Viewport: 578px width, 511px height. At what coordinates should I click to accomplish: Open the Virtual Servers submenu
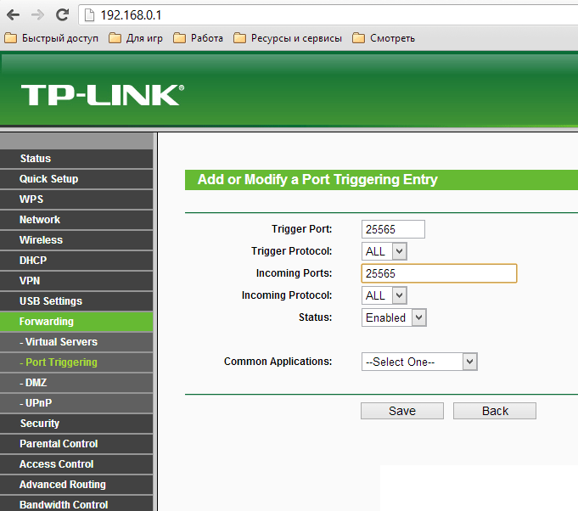click(x=76, y=342)
